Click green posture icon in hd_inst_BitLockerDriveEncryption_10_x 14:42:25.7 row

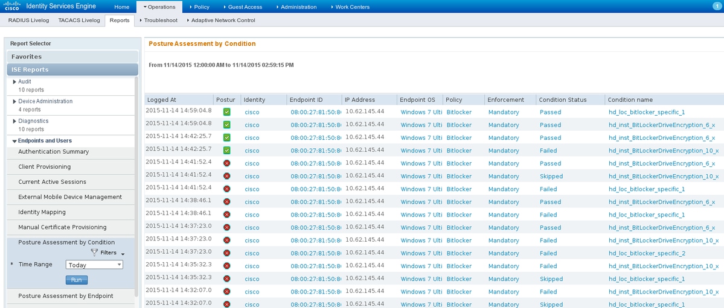pyautogui.click(x=226, y=150)
